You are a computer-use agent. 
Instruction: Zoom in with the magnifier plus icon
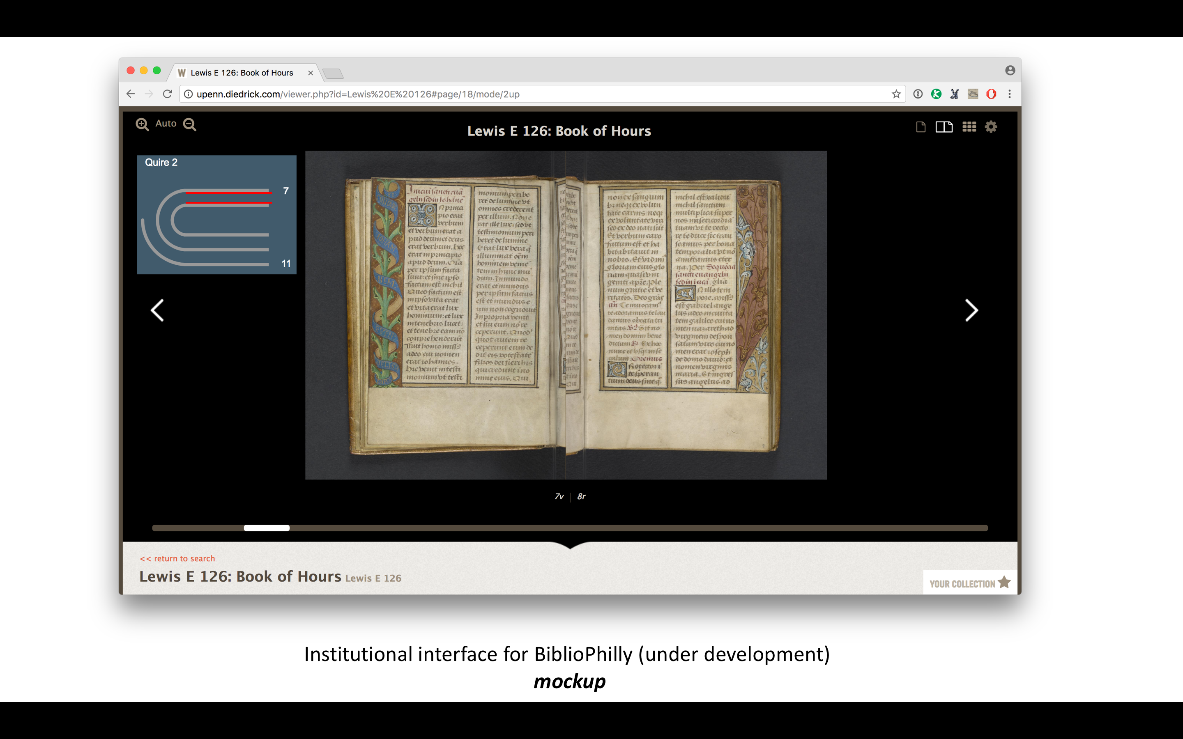tap(142, 124)
